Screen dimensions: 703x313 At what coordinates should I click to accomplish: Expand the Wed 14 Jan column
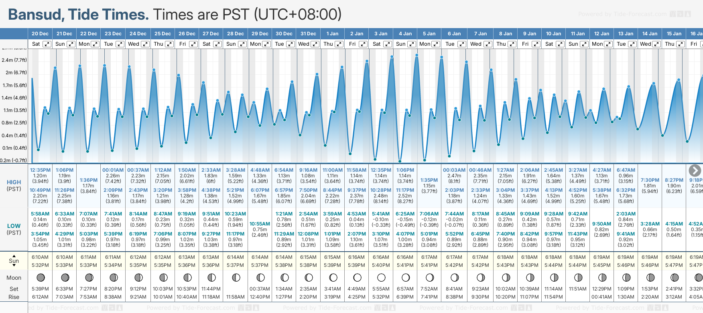pyautogui.click(x=656, y=44)
